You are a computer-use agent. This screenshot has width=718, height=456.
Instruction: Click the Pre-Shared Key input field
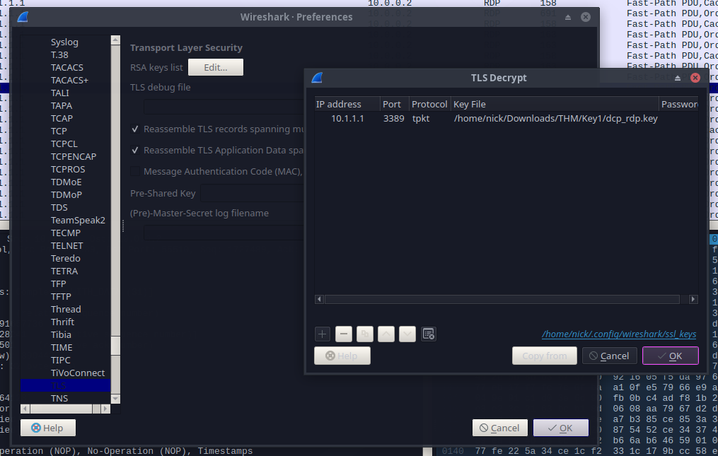pyautogui.click(x=252, y=193)
